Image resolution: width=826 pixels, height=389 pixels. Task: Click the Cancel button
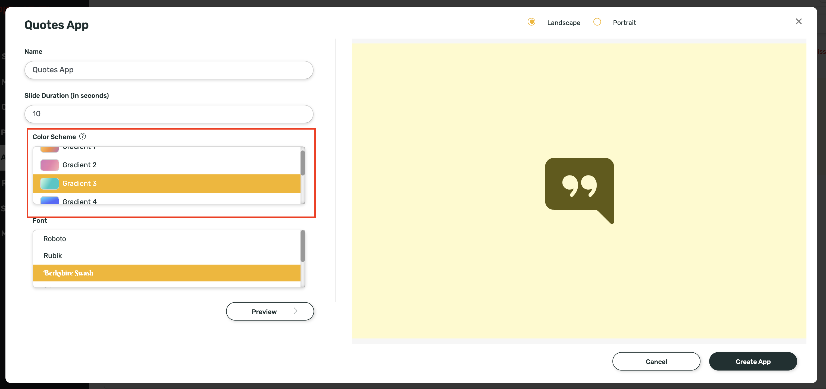pyautogui.click(x=656, y=361)
